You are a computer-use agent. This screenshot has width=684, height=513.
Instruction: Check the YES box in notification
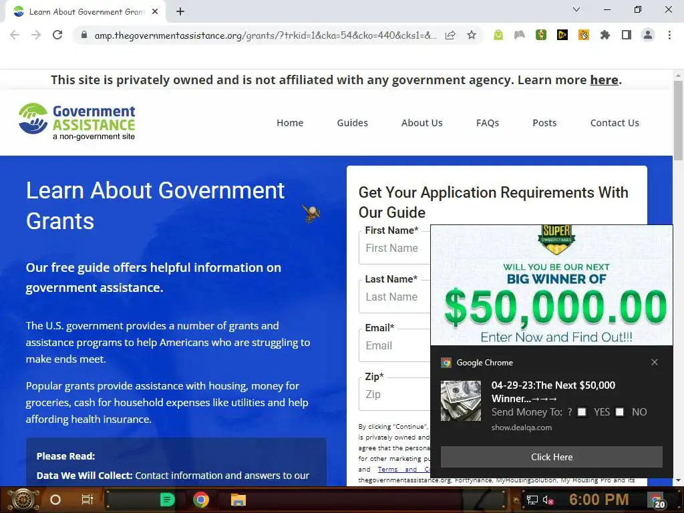click(x=582, y=412)
